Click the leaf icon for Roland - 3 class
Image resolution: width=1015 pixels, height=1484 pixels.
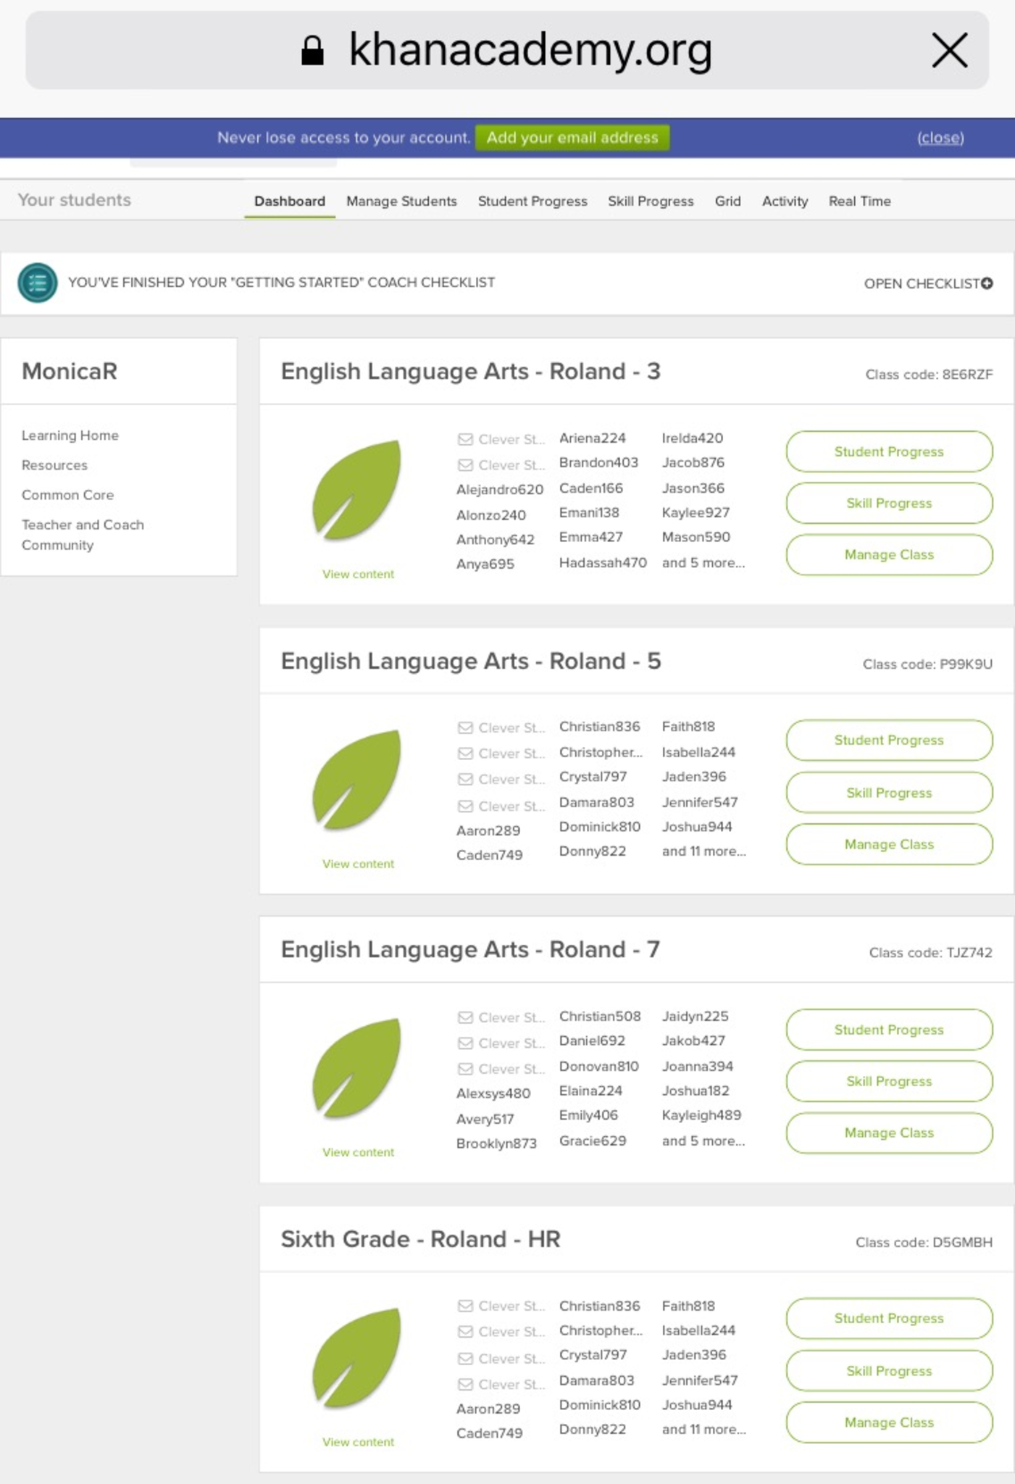[356, 491]
